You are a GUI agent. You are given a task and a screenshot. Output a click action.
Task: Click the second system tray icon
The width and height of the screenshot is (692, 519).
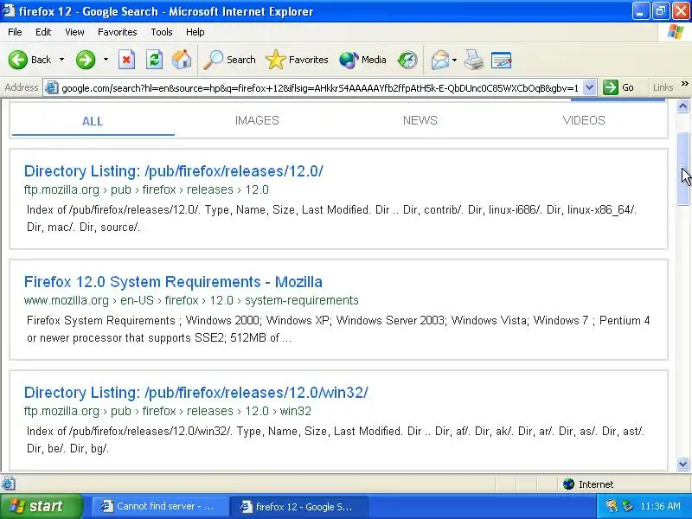pos(627,506)
